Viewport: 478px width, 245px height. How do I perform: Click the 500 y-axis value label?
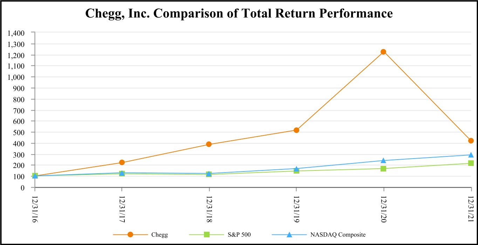[x=20, y=132]
